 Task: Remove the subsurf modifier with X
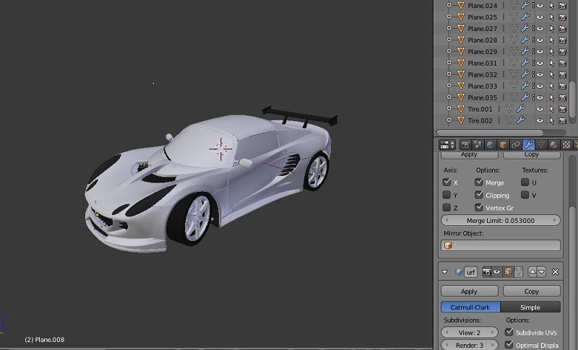point(555,272)
